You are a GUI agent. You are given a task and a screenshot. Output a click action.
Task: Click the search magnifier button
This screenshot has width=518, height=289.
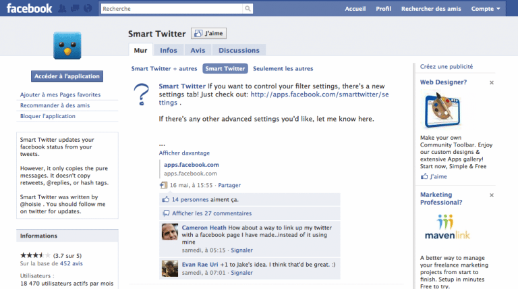click(x=248, y=9)
